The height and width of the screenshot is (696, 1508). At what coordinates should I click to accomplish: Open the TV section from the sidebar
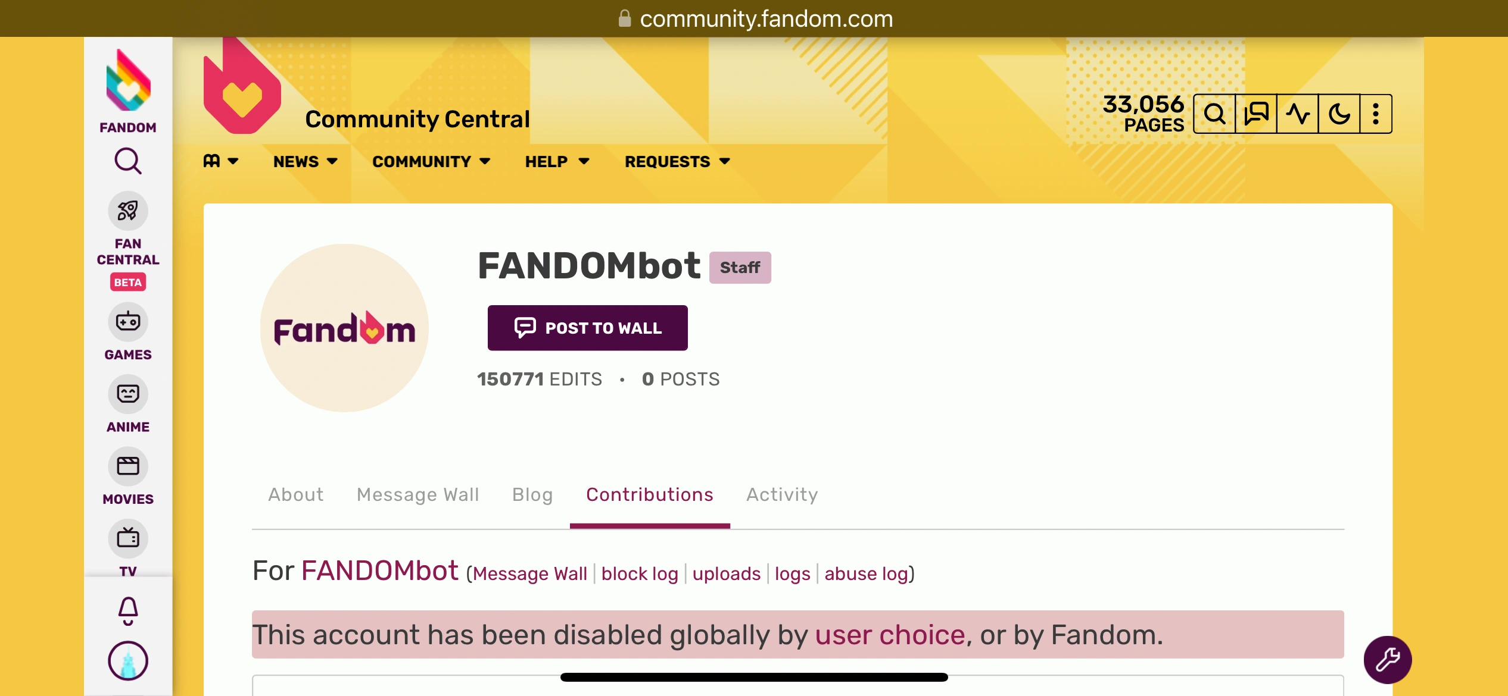(x=127, y=538)
